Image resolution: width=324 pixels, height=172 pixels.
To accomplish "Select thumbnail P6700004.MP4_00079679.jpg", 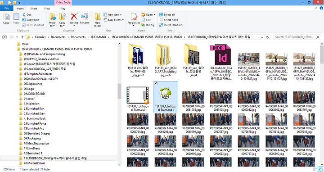I will (x=249, y=123).
